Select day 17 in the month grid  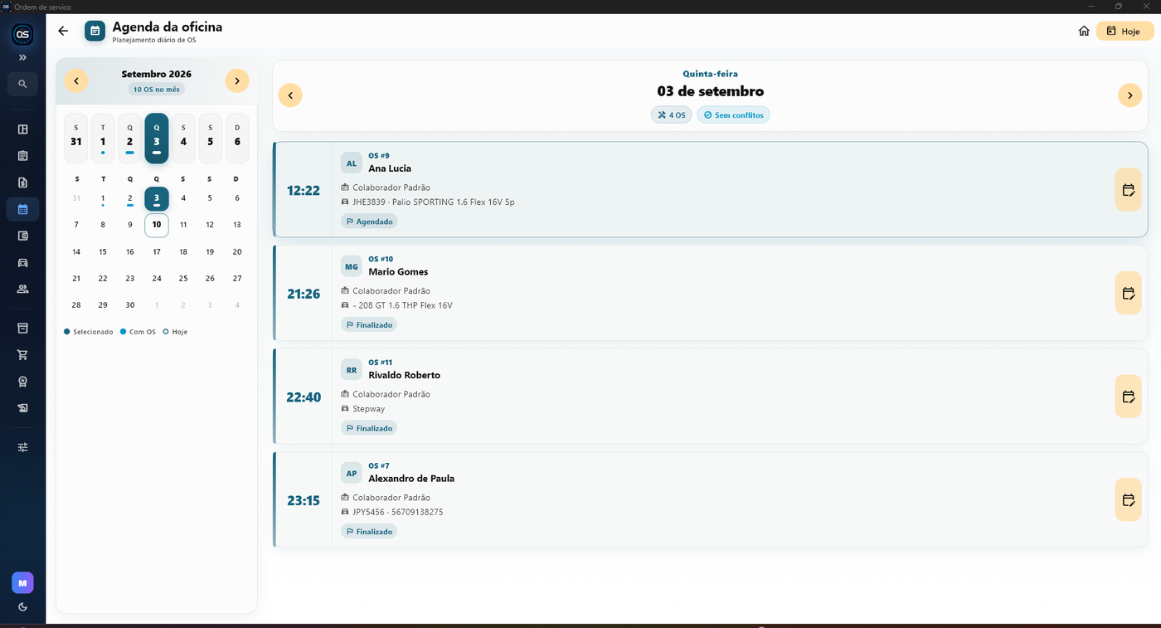[x=157, y=251]
